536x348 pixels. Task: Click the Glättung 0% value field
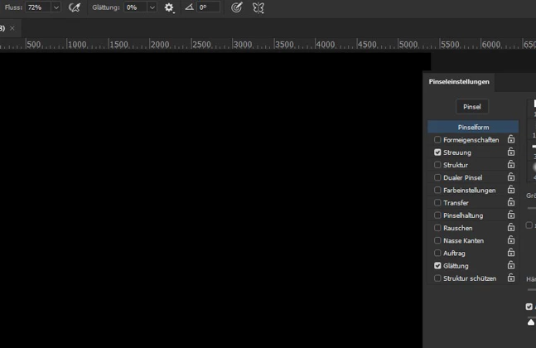pos(136,7)
